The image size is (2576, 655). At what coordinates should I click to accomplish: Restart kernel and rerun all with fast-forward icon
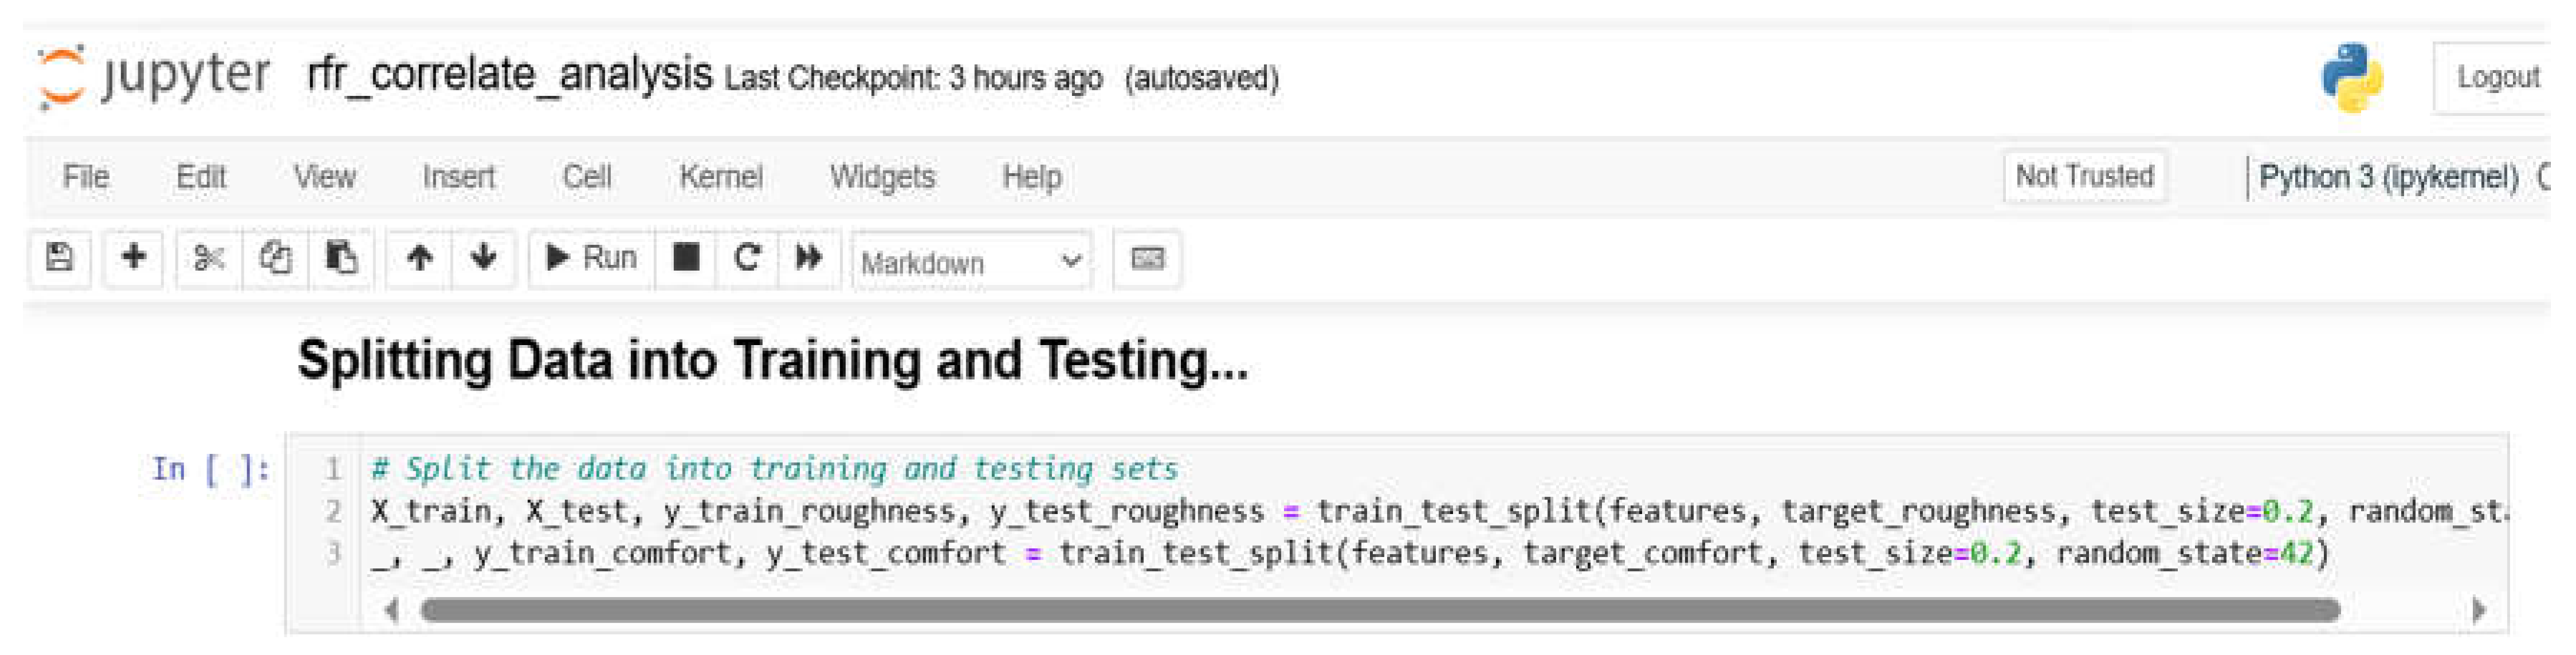tap(808, 259)
